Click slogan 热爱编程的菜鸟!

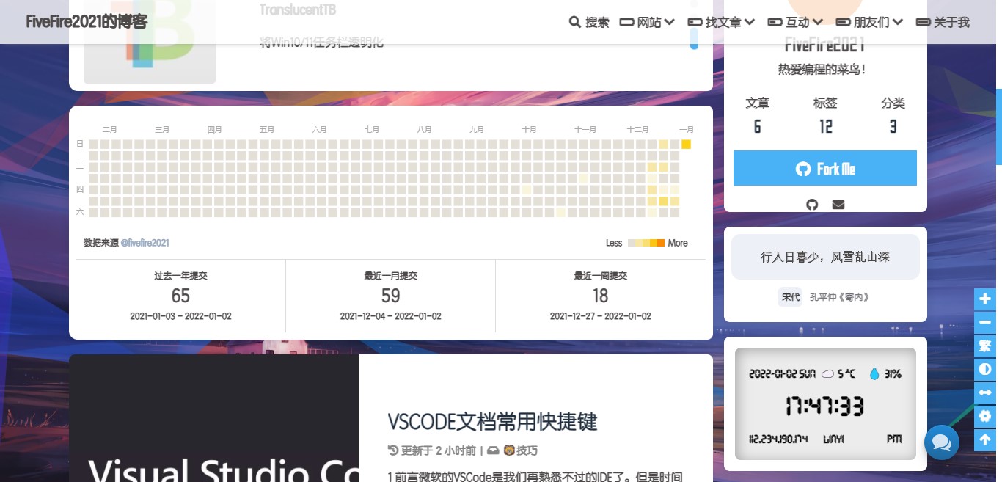coord(822,70)
